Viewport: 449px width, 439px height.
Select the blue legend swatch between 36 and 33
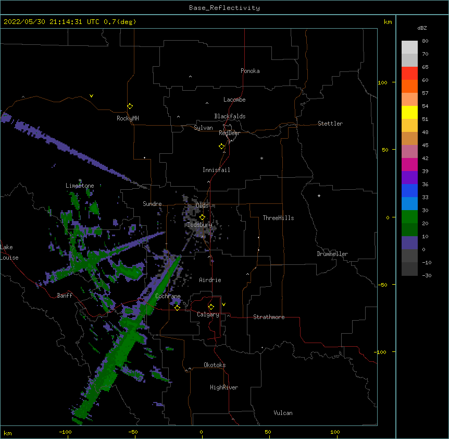(x=409, y=190)
